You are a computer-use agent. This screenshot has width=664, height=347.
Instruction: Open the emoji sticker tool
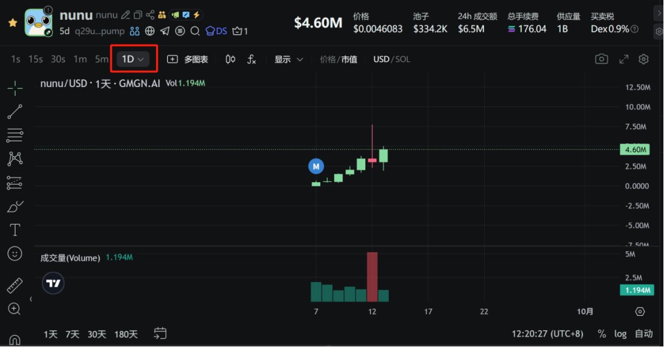click(15, 254)
